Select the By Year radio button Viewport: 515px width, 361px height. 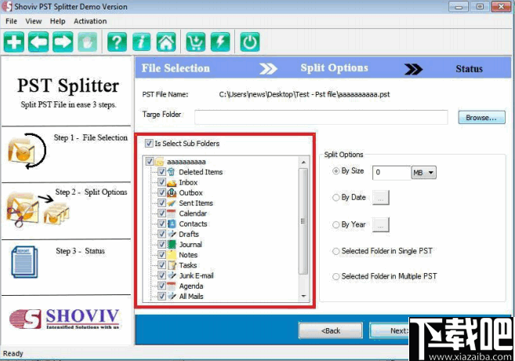(x=335, y=224)
